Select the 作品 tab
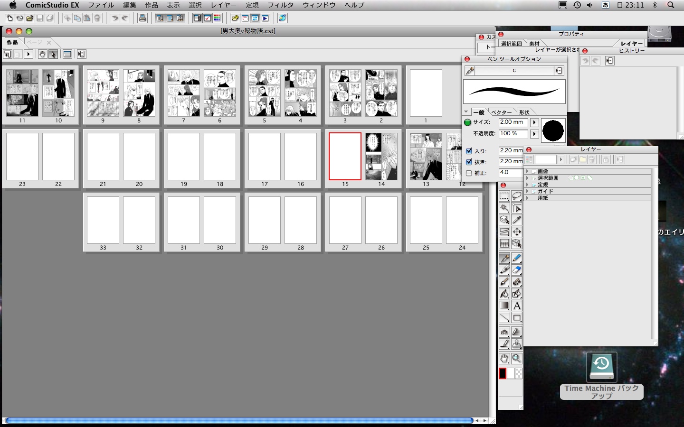Screen dimensions: 684x427 click(x=12, y=42)
